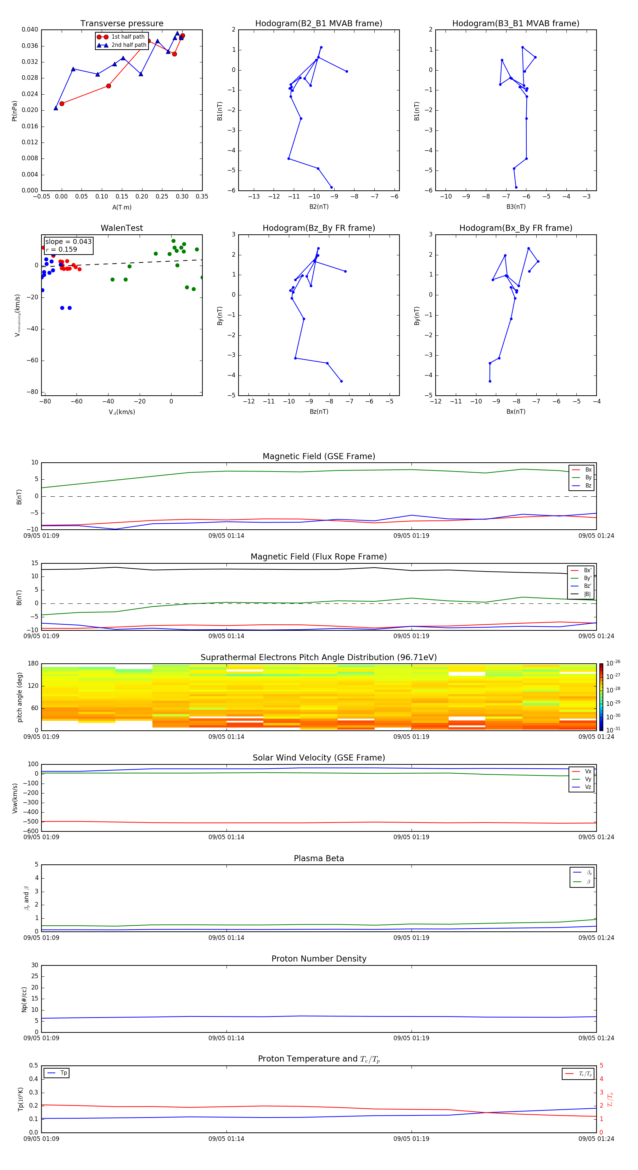Click the "Hodogram(Bz_By FR frame)" title
This screenshot has width=638, height=1170.
319,228
